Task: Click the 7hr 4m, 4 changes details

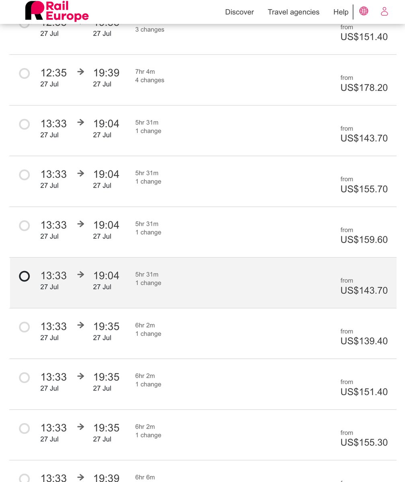Action: (150, 76)
